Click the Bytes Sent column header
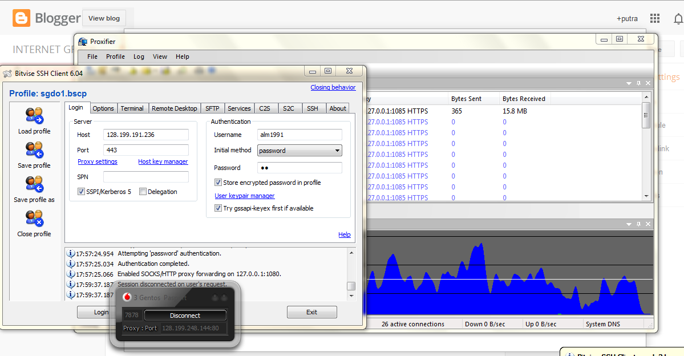 [x=473, y=99]
